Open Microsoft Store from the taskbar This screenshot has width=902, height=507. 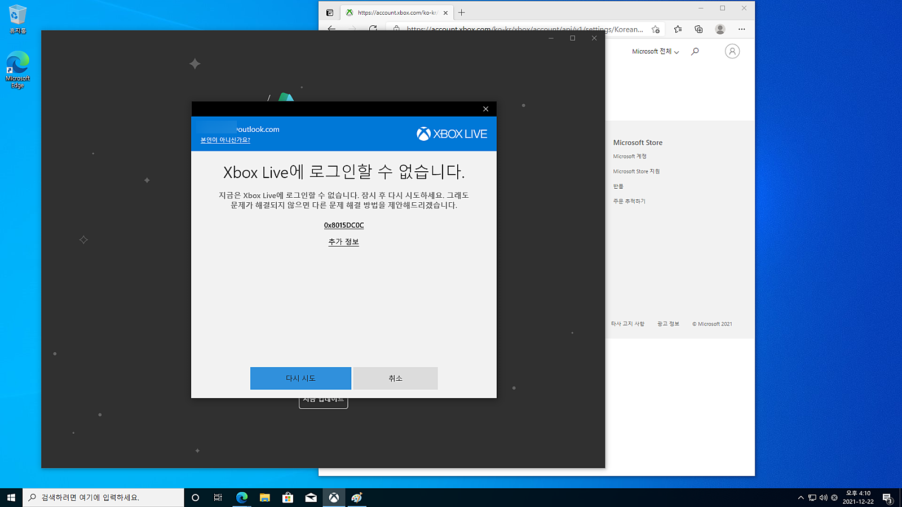(x=288, y=497)
